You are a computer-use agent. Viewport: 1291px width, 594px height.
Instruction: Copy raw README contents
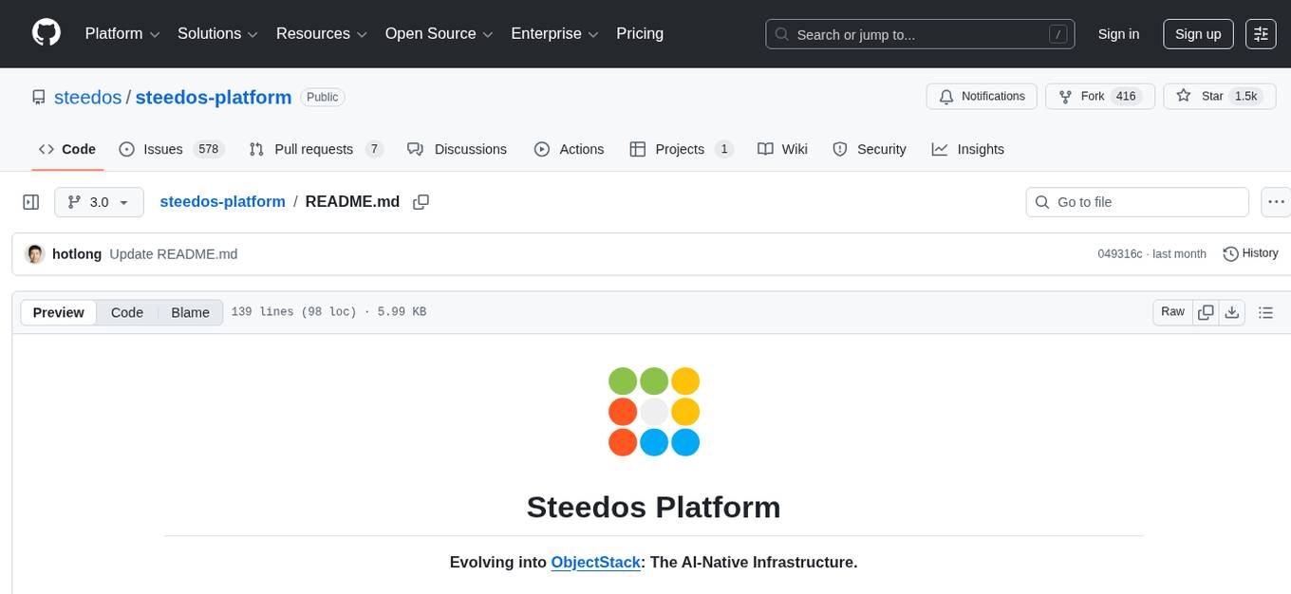(x=1206, y=311)
